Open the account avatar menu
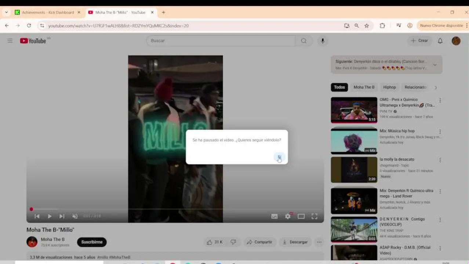The width and height of the screenshot is (469, 264). (x=456, y=41)
